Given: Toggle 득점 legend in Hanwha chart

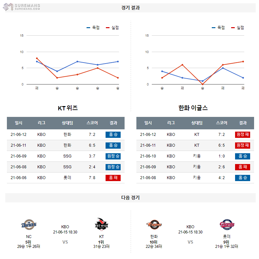Looking at the screenshot, I should coord(218,28).
